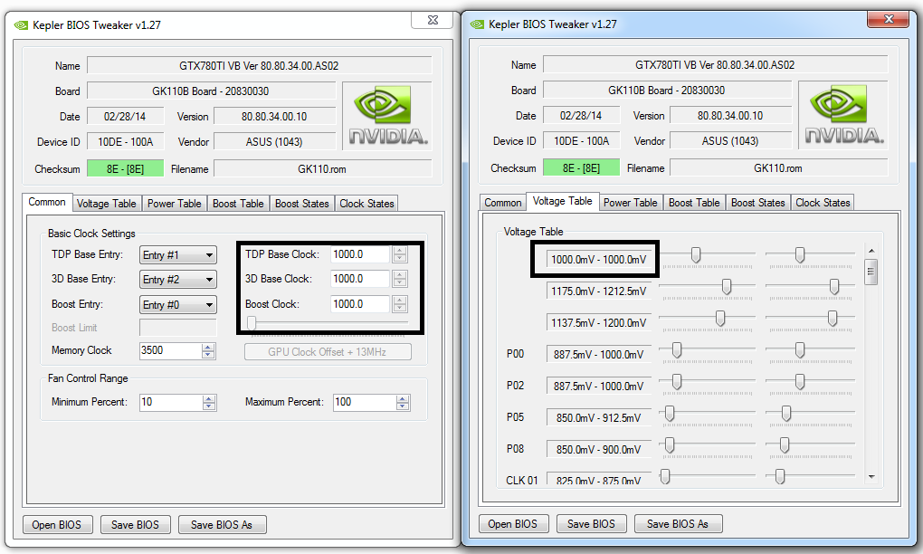Click Save BIOS in left window
Image resolution: width=923 pixels, height=554 pixels.
click(136, 524)
